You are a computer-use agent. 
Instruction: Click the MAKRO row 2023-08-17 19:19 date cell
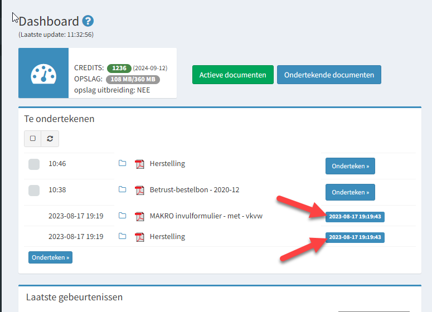(76, 216)
